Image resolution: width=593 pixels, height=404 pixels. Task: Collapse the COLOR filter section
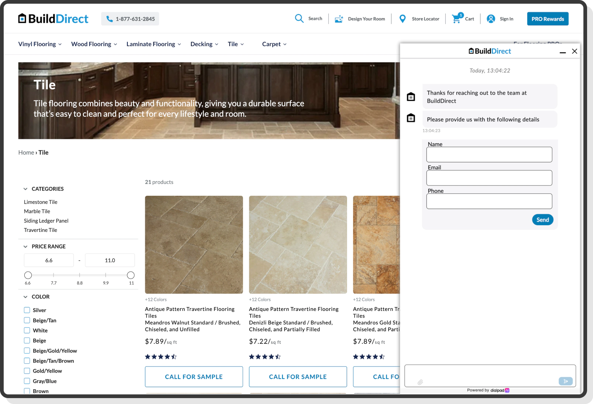click(25, 297)
